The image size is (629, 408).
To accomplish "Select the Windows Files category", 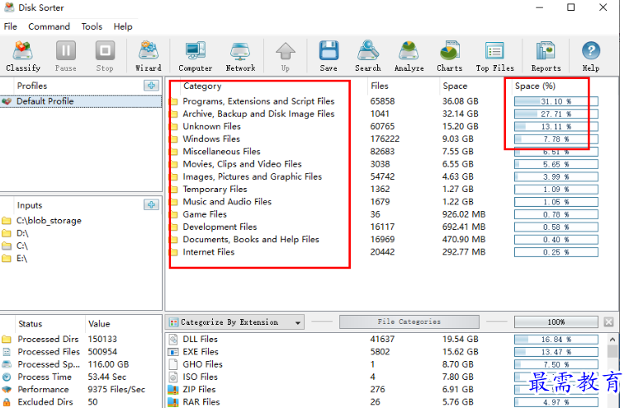I will pyautogui.click(x=211, y=139).
